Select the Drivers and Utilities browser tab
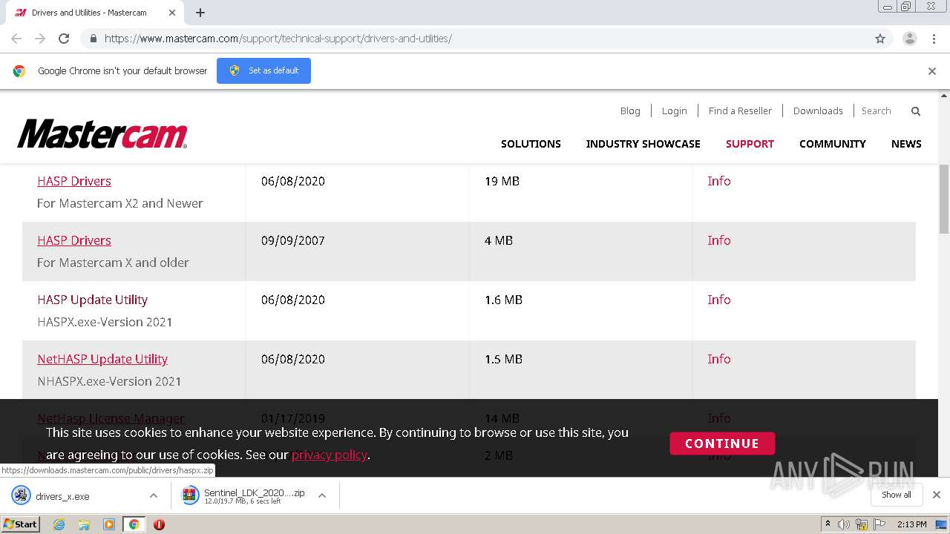The height and width of the screenshot is (534, 950). pos(95,13)
